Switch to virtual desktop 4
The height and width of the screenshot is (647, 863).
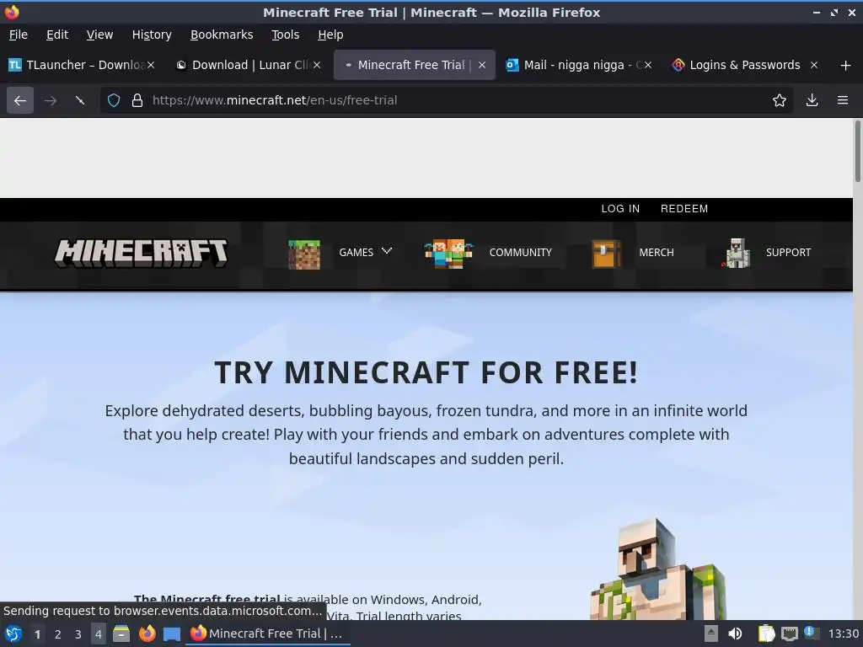99,634
